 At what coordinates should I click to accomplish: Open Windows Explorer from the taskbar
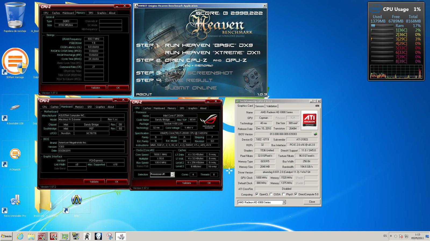coord(31,236)
